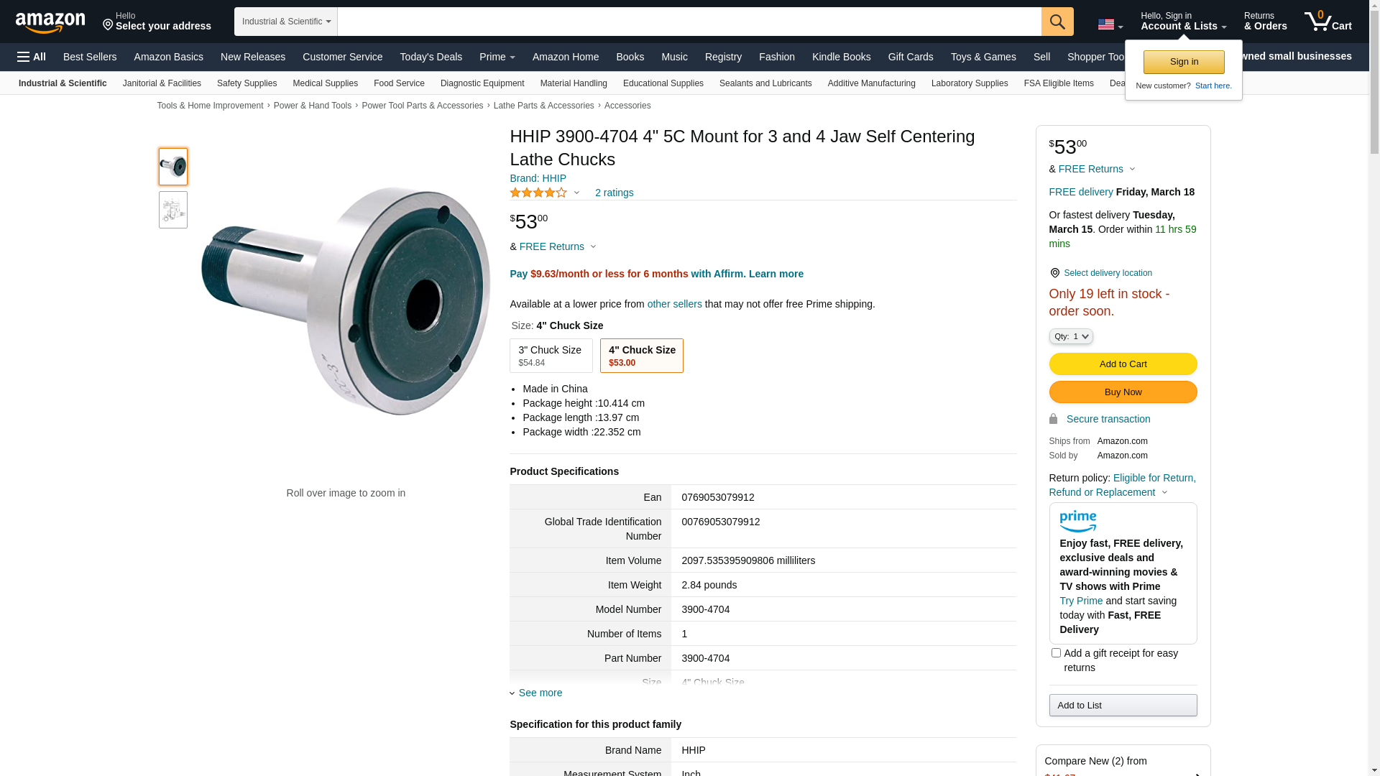1380x776 pixels.
Task: Click the Select delivery location pin
Action: (1054, 273)
